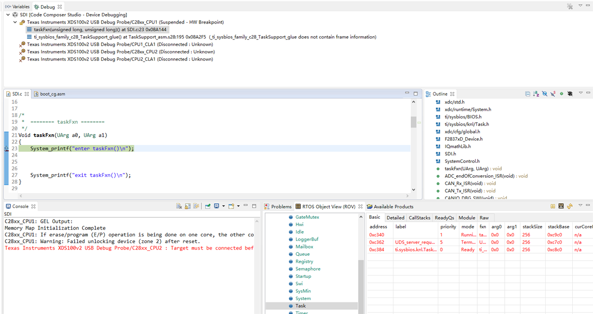Toggle Scroll Lock in Console toolbar
Viewport: 593px width, 314px height.
coord(188,206)
